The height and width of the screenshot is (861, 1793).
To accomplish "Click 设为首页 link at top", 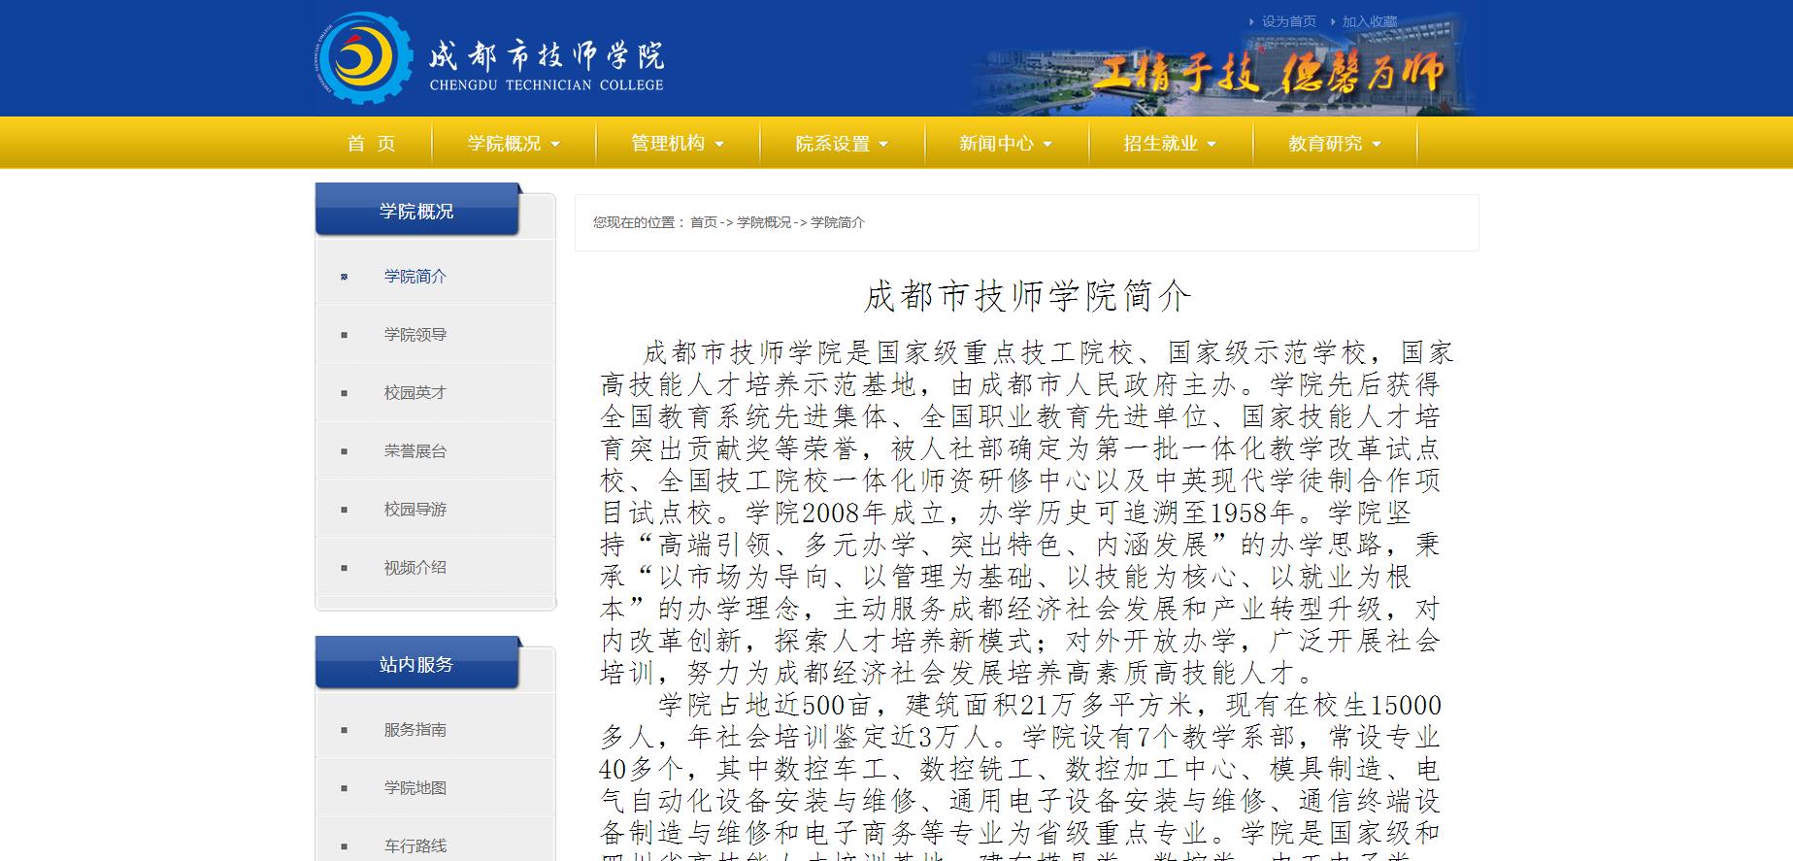I will click(1289, 21).
